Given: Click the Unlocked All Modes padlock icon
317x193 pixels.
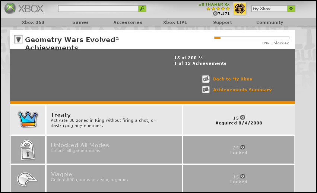Looking at the screenshot, I should click(x=28, y=150).
